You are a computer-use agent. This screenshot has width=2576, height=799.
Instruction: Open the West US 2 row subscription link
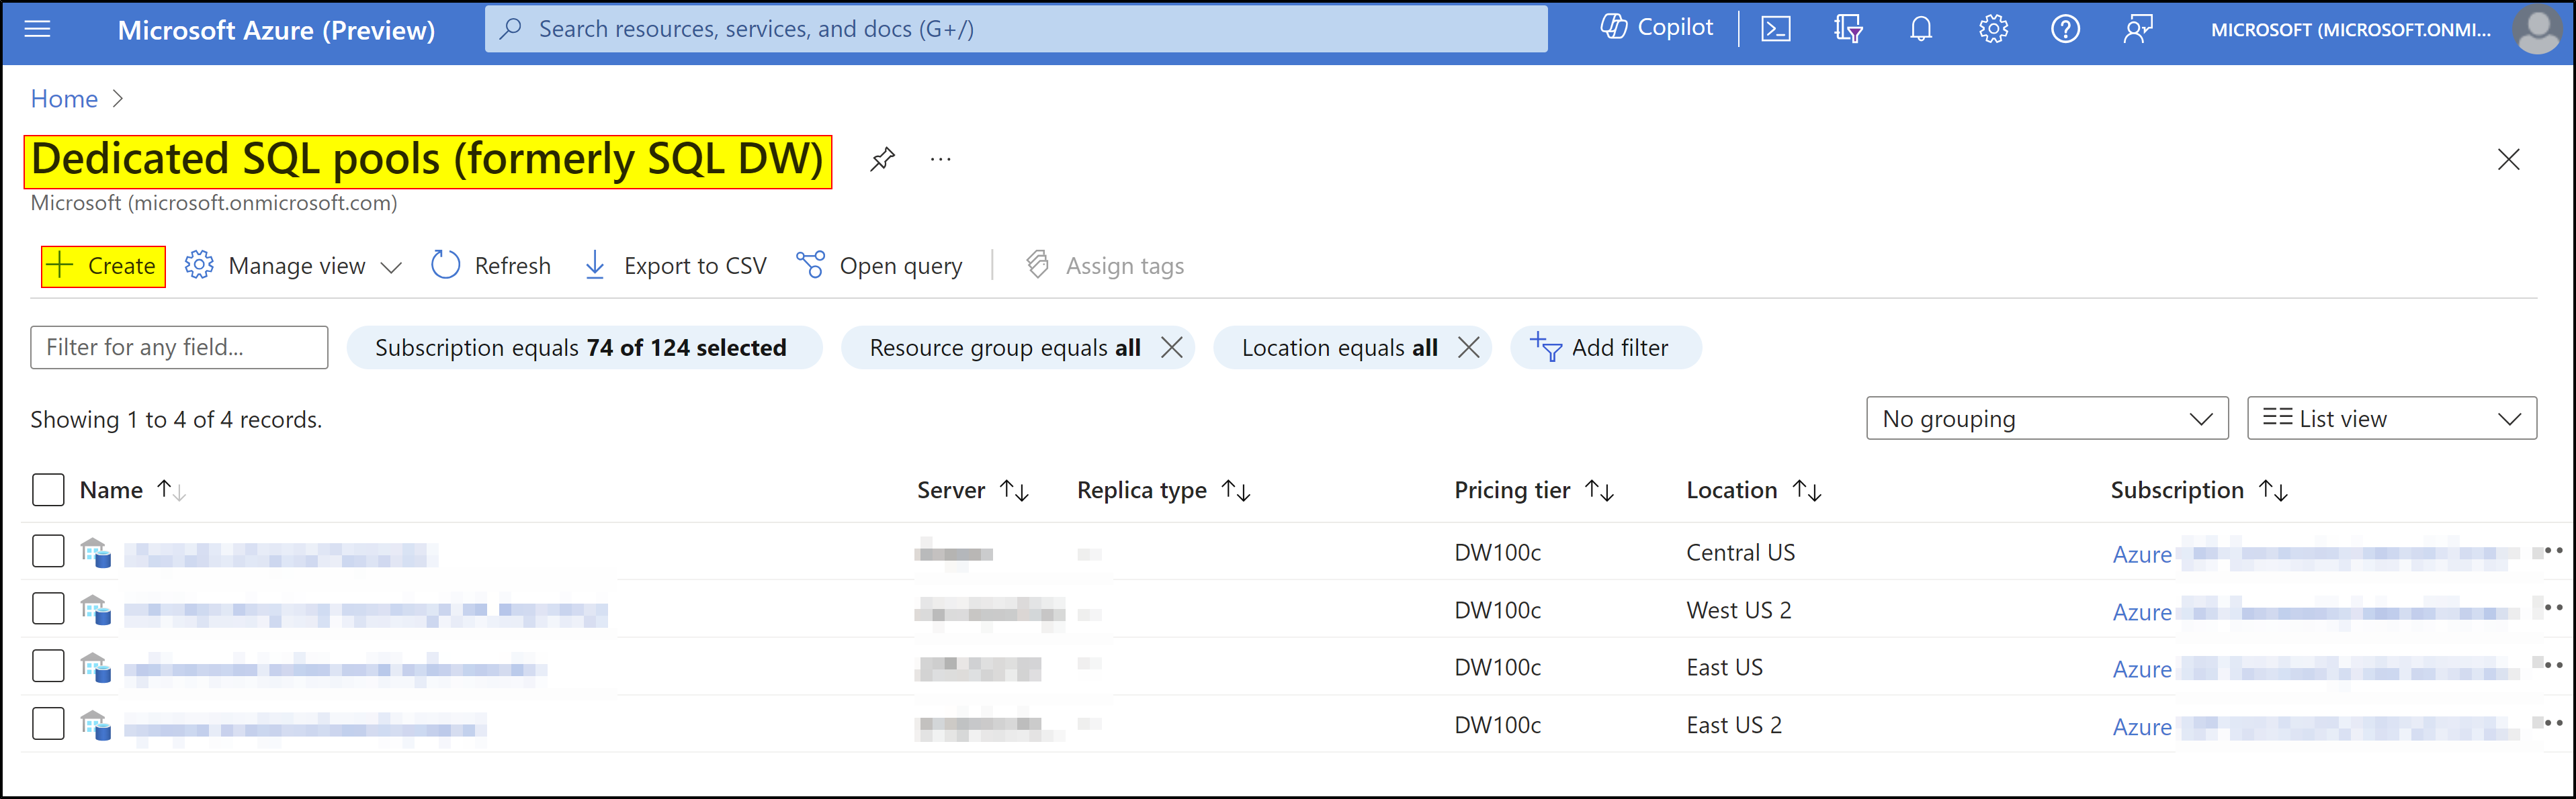coord(2314,611)
